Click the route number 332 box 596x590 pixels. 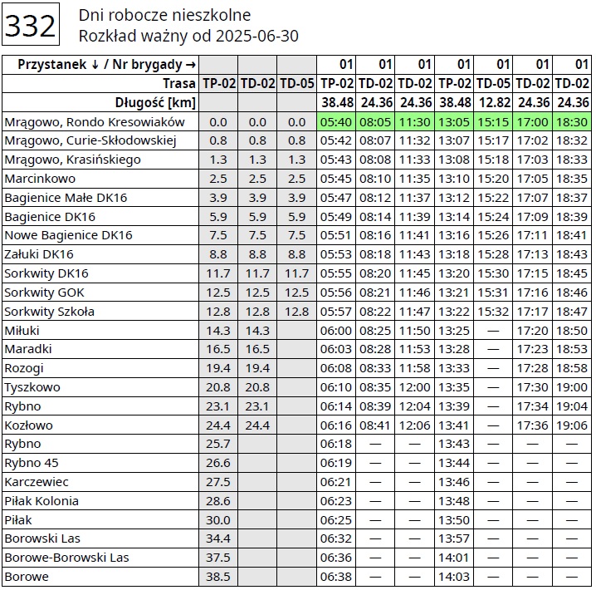[31, 24]
